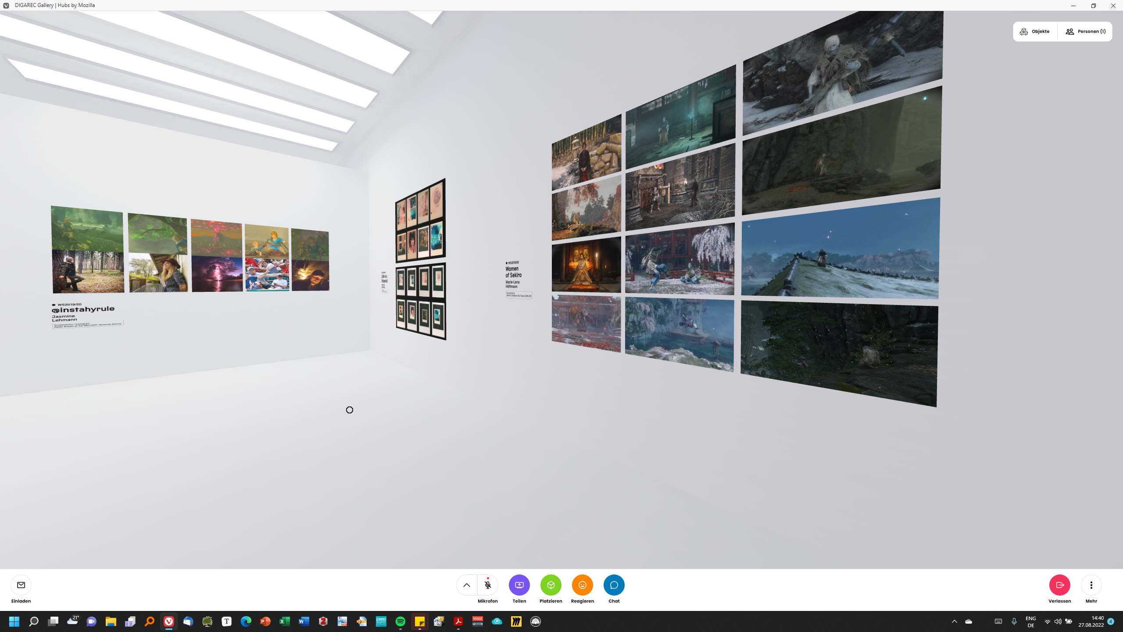Switch the ENG DE input language
The width and height of the screenshot is (1123, 632).
coord(1031,621)
